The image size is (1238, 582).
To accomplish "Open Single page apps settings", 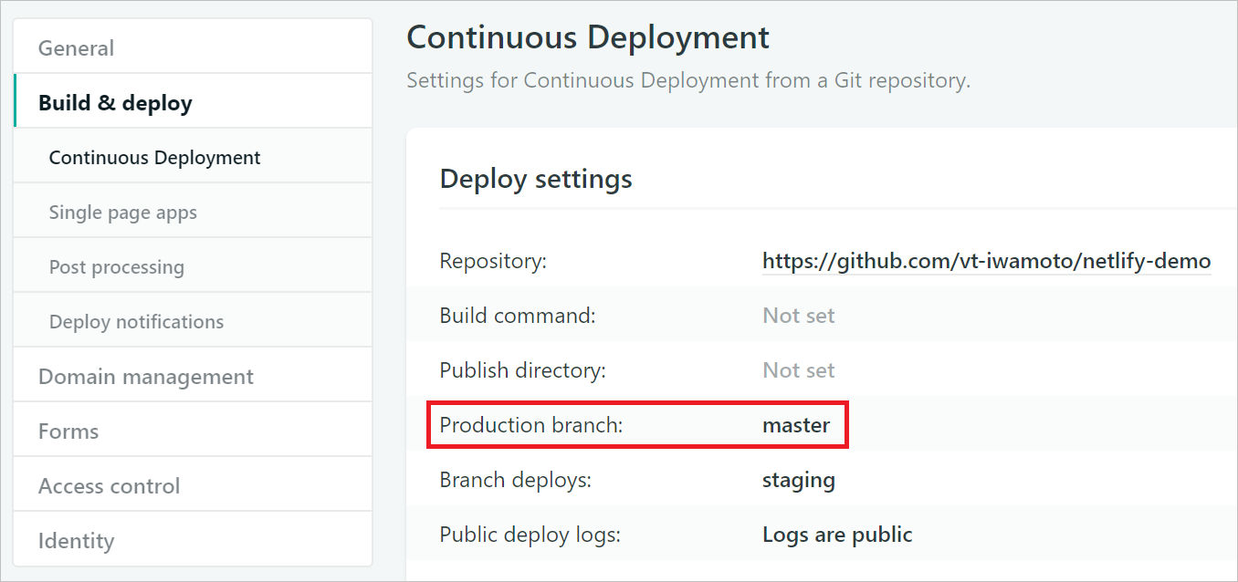I will pyautogui.click(x=122, y=211).
